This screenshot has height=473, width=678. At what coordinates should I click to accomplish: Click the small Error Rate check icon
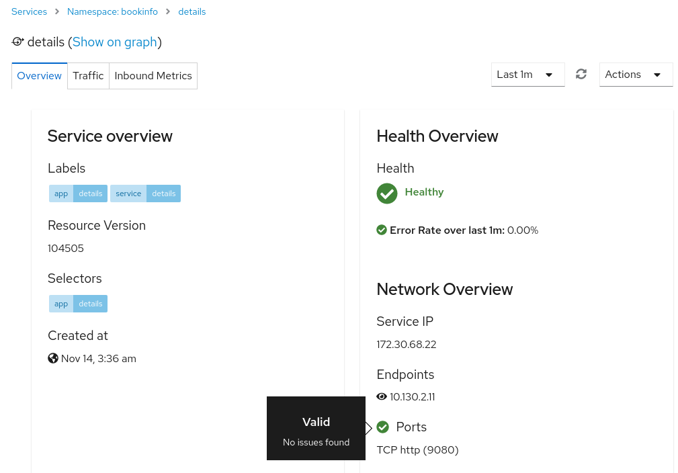(382, 230)
